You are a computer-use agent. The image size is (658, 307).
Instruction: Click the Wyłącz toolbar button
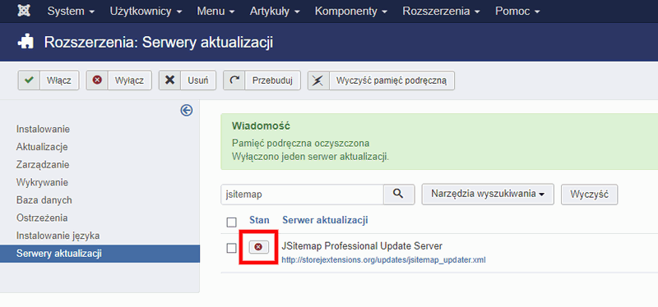tap(118, 80)
